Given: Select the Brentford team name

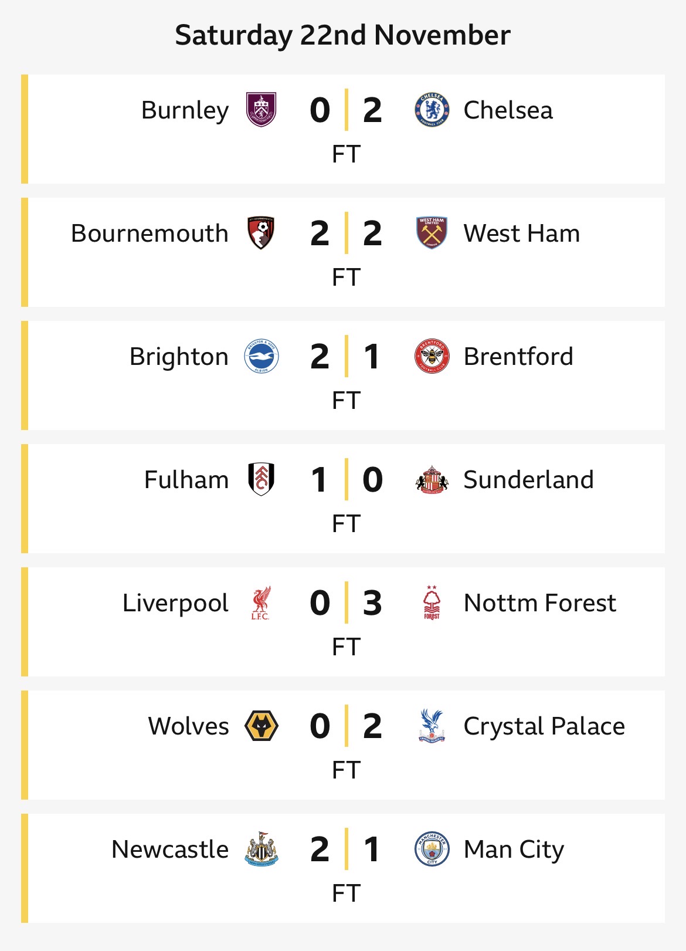Looking at the screenshot, I should tap(518, 356).
